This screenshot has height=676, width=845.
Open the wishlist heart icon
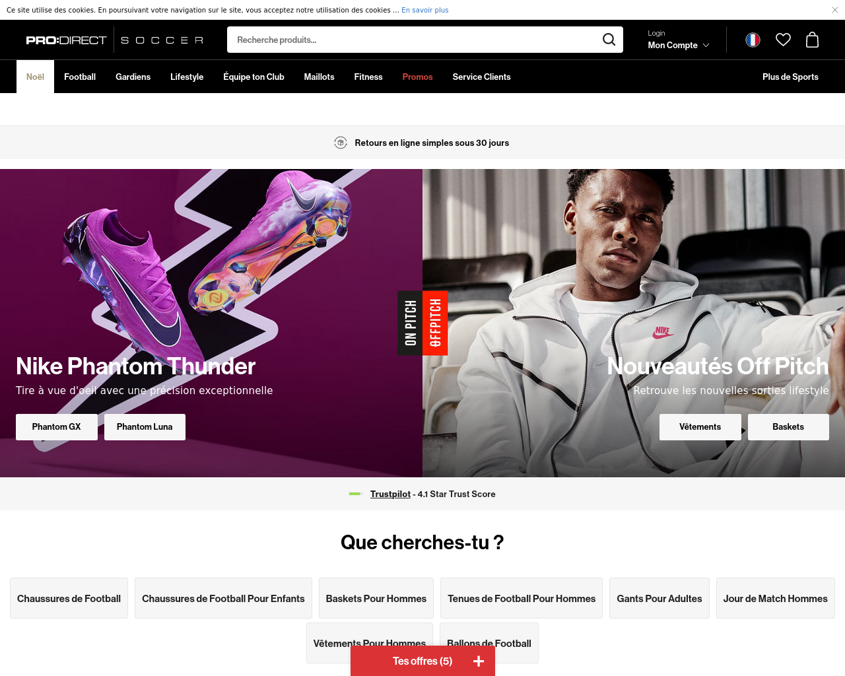pos(783,40)
